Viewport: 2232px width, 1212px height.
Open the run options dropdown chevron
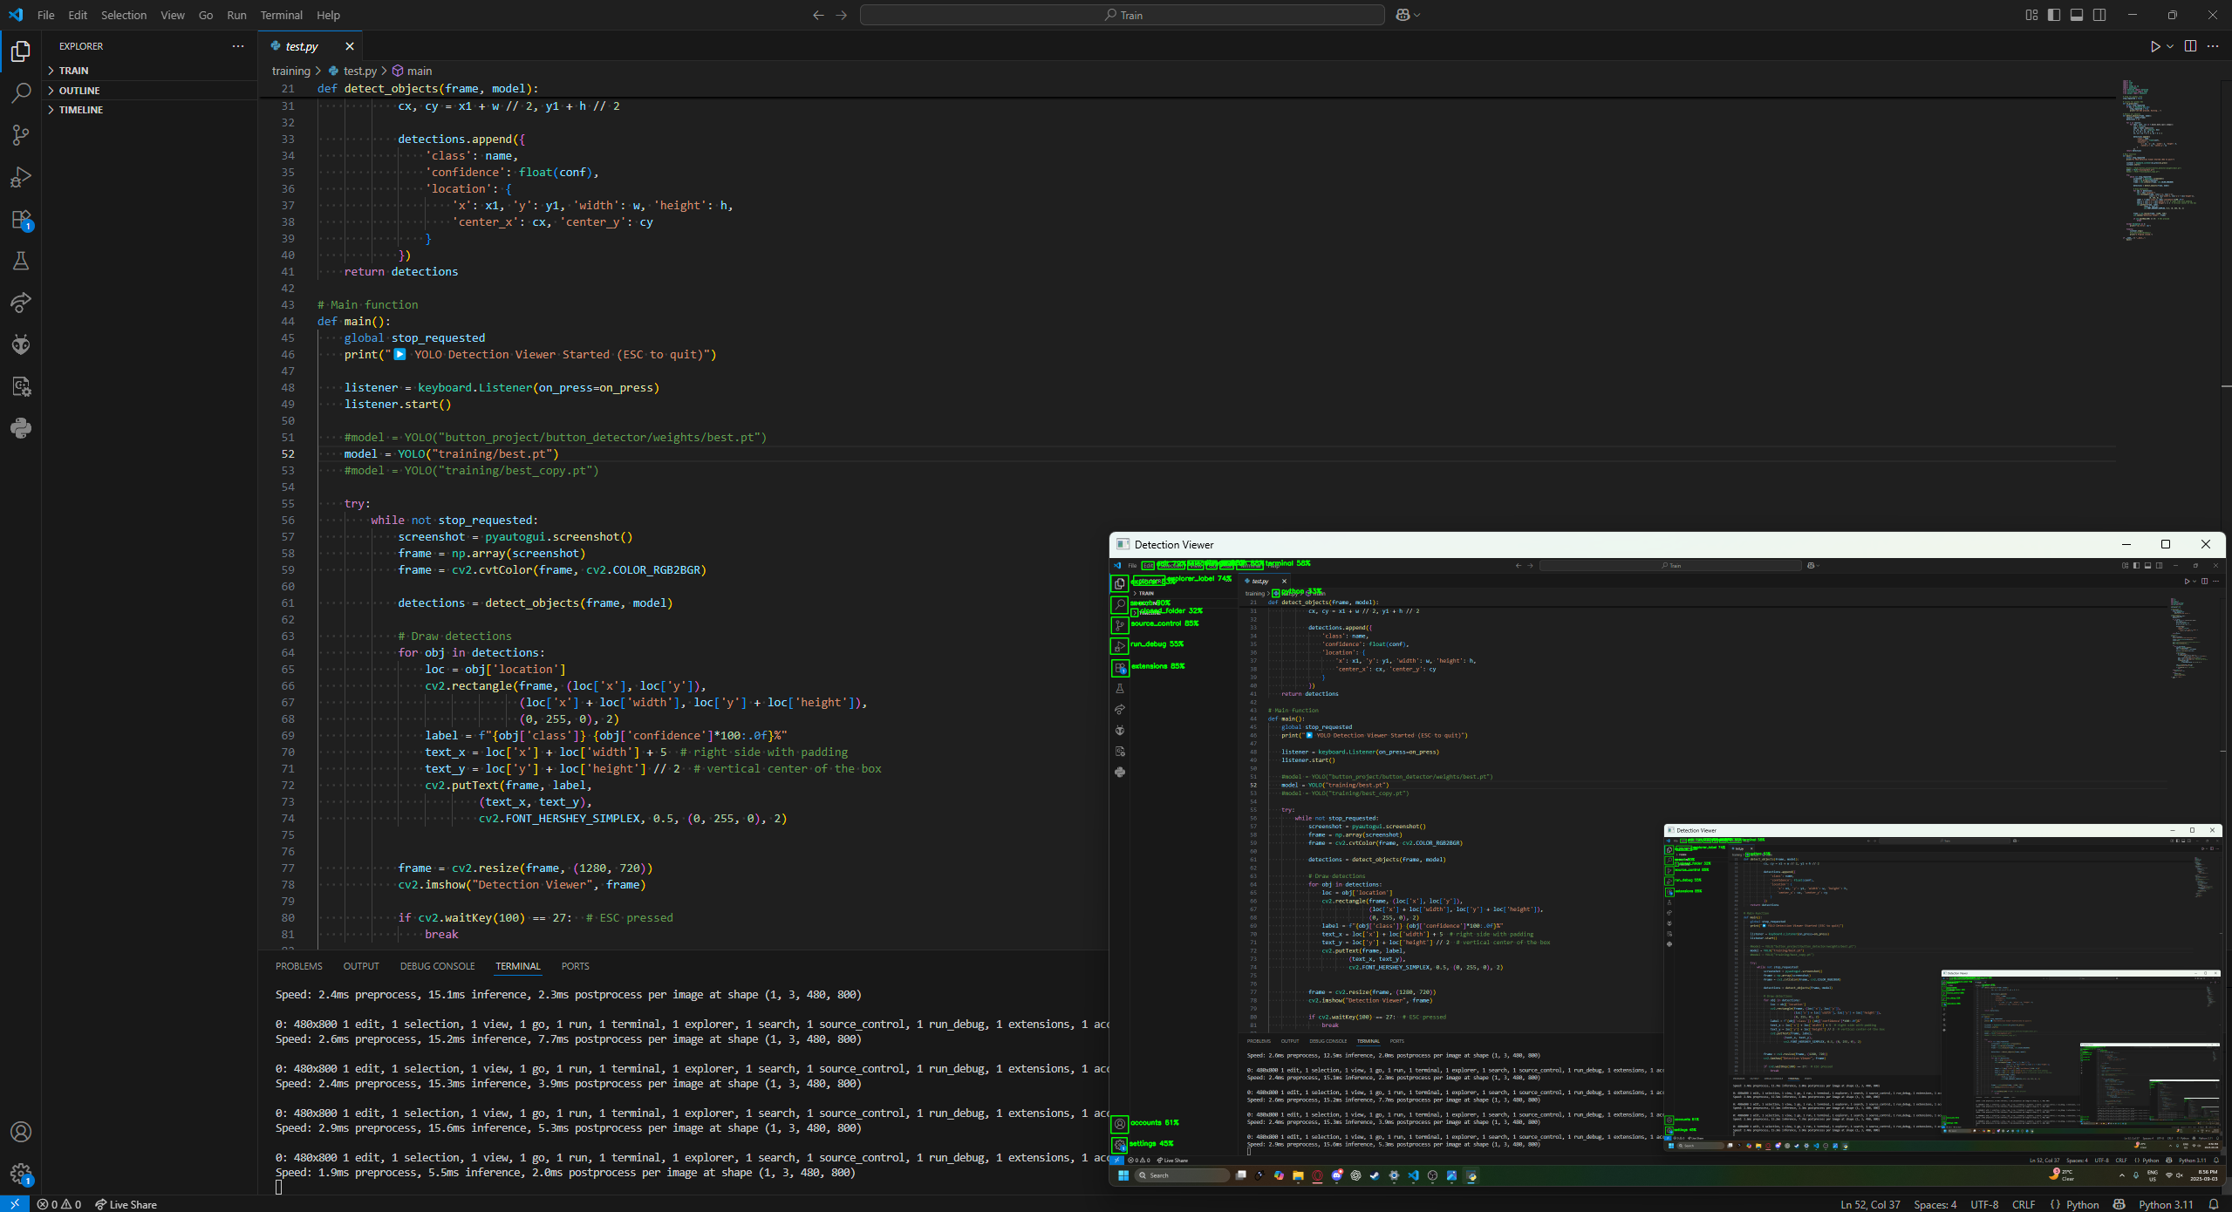click(x=2170, y=46)
